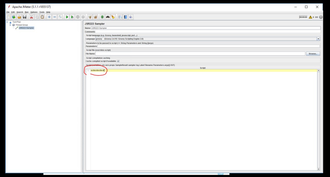Select Thread Group in the tree
The width and height of the screenshot is (330, 177).
[22, 25]
